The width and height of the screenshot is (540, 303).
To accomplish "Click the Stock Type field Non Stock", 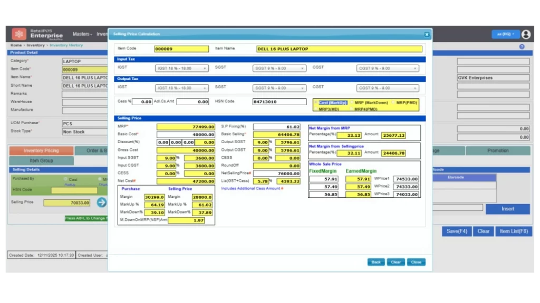I will 85,132.
